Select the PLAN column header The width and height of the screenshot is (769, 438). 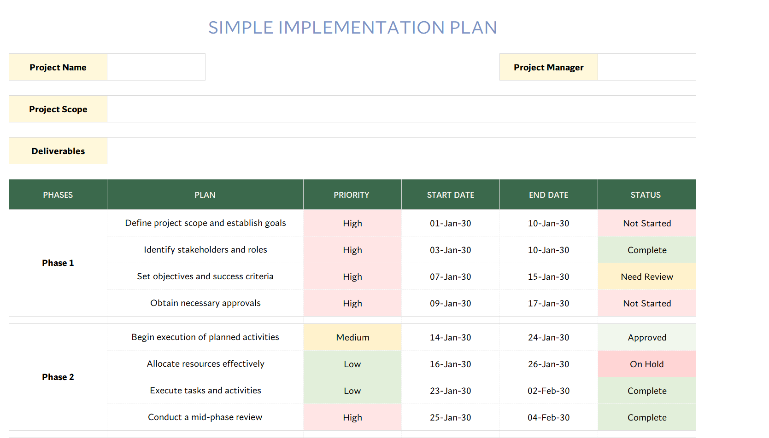pyautogui.click(x=205, y=195)
